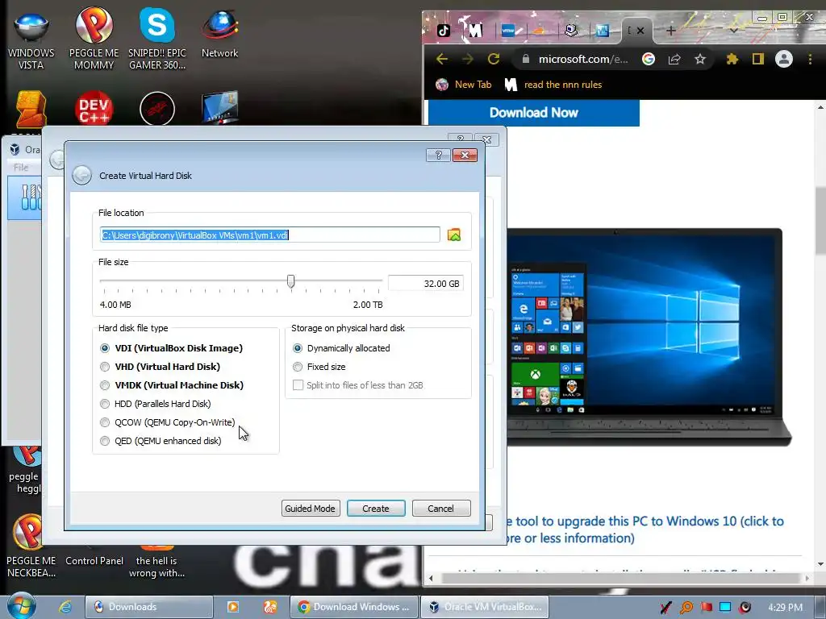Select QED (QEMU enhanced disk) option
Screen dimensions: 826x619
pyautogui.click(x=105, y=441)
